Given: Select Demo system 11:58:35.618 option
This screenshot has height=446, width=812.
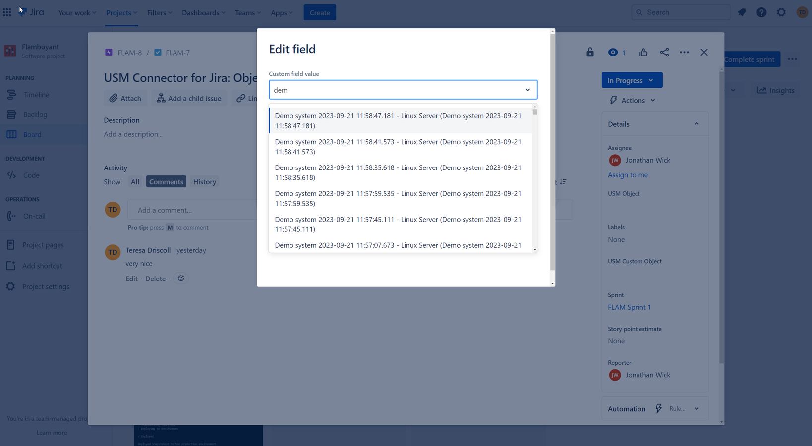Looking at the screenshot, I should (401, 172).
